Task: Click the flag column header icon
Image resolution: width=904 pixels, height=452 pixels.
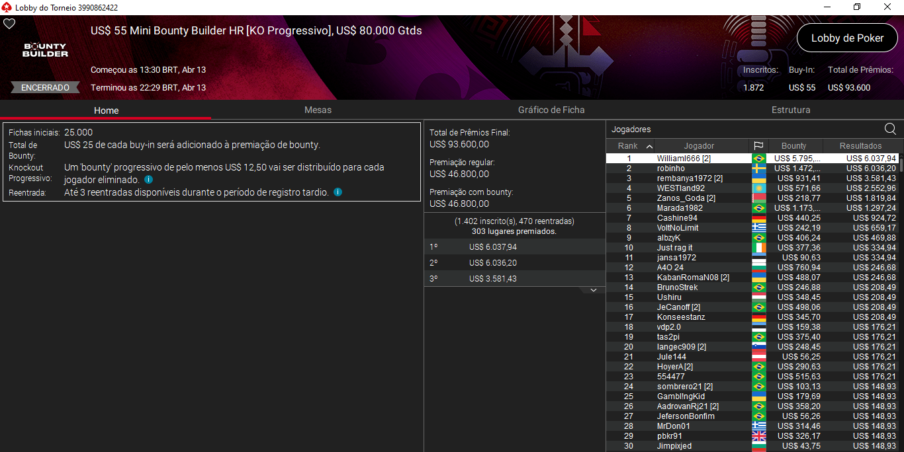Action: [x=758, y=145]
